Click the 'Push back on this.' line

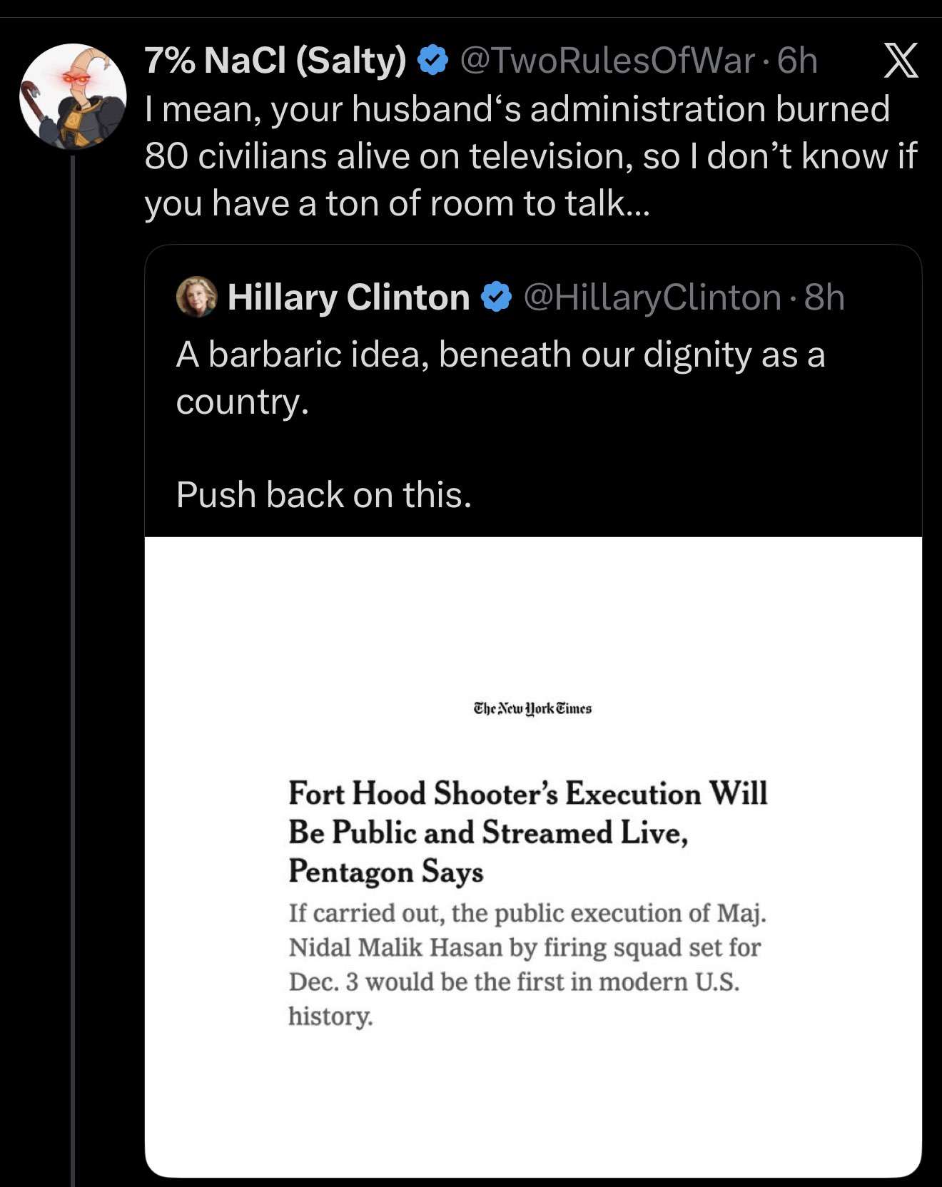(x=324, y=494)
